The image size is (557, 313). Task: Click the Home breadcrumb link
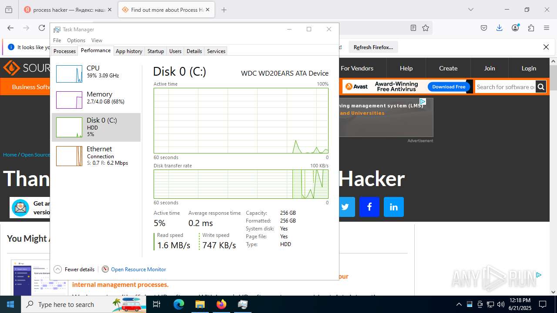(x=10, y=155)
